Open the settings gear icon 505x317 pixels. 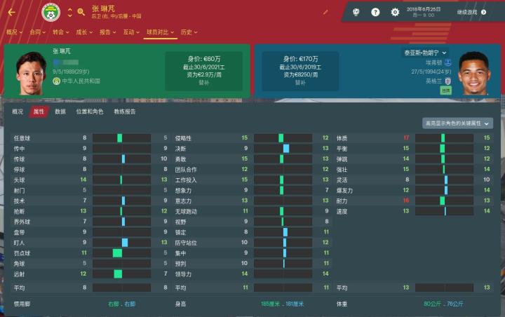coord(395,12)
